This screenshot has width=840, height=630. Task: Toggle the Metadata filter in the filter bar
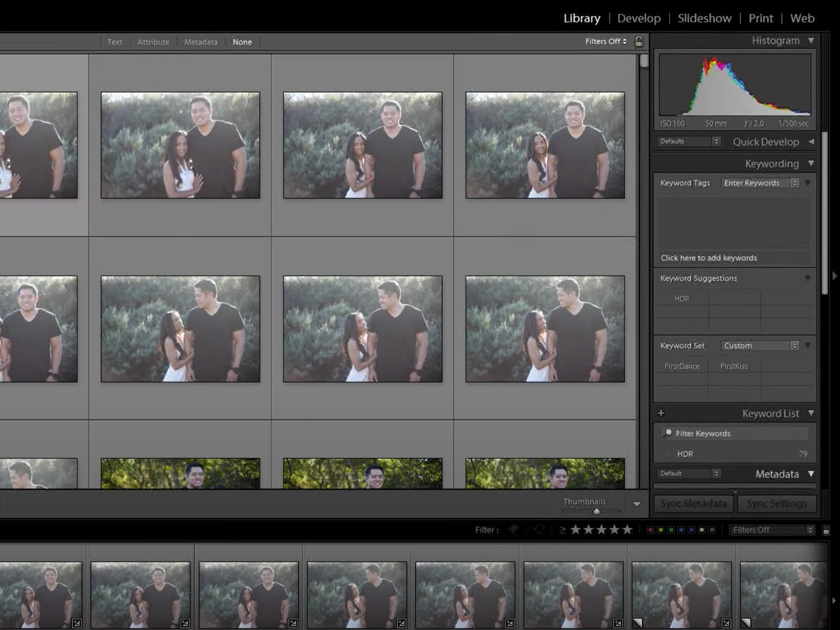pos(201,42)
